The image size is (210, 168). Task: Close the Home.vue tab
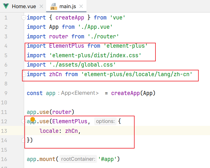(x=41, y=6)
